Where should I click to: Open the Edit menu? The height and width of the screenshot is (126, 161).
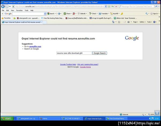[8, 10]
